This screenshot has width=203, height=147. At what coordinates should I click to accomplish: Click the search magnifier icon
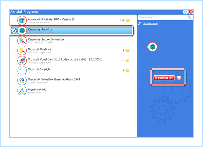click(189, 17)
